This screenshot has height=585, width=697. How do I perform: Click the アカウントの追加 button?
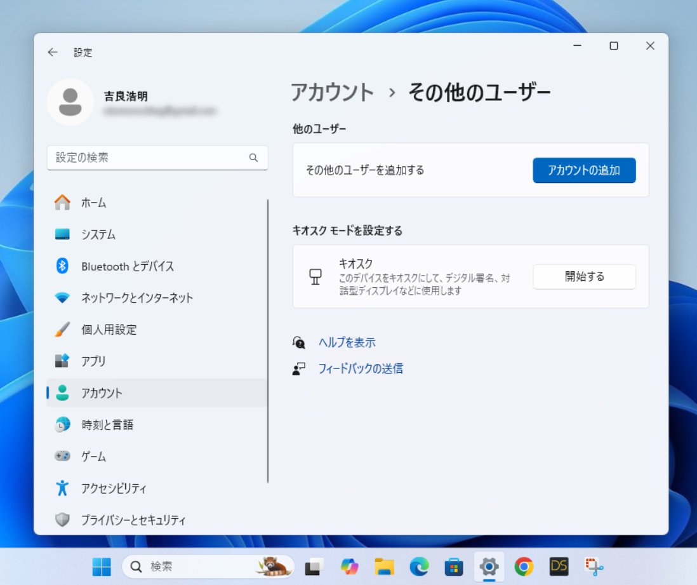coord(584,170)
